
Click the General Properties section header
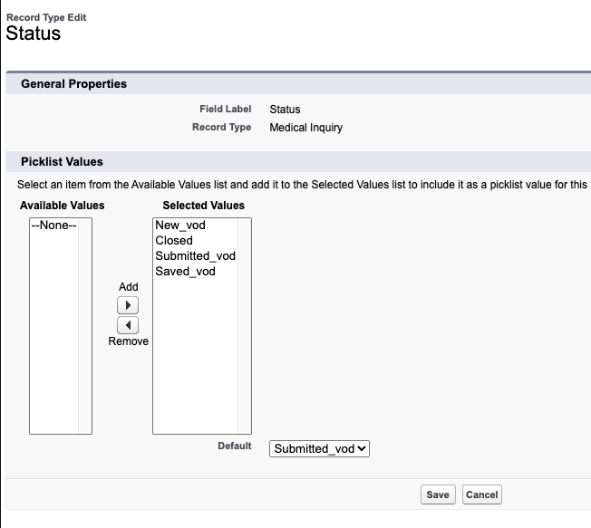[x=73, y=84]
